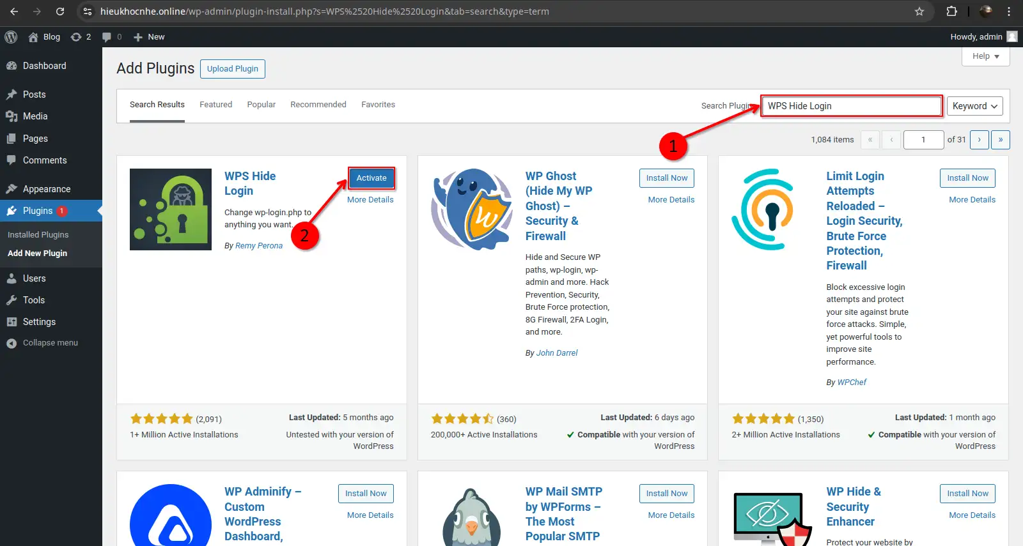Open author Remy Perona link
The height and width of the screenshot is (546, 1023).
259,246
